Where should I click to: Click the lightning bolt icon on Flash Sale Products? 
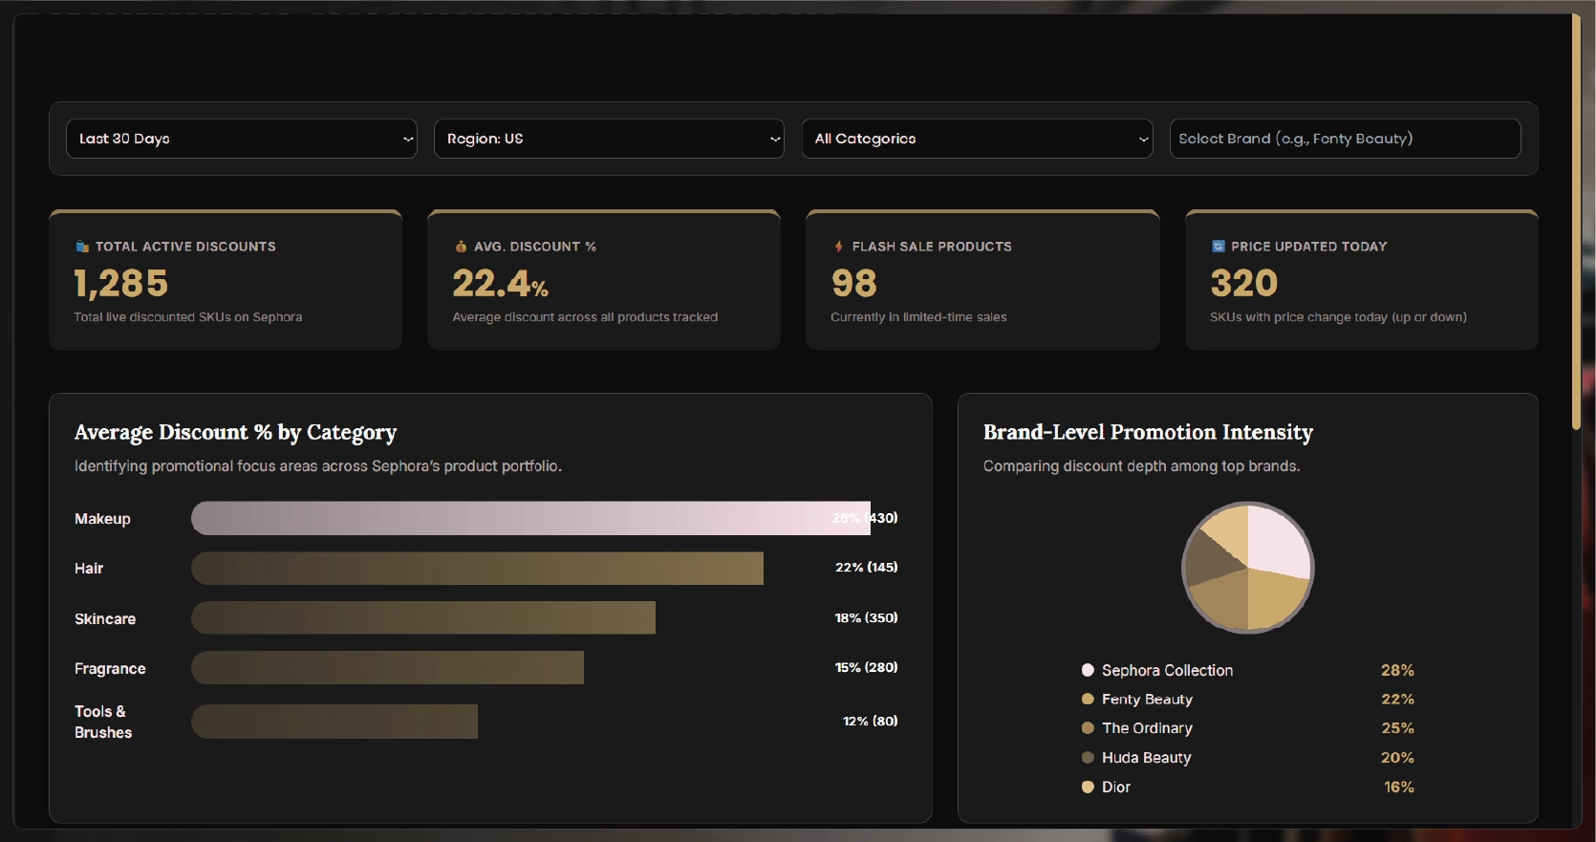[x=838, y=247]
